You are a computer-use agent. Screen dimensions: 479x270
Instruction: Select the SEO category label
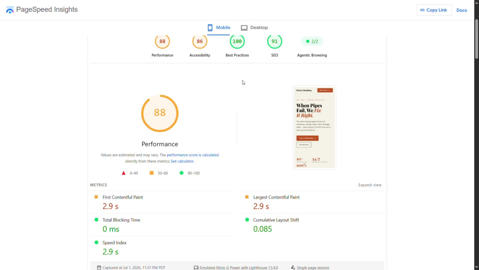274,55
